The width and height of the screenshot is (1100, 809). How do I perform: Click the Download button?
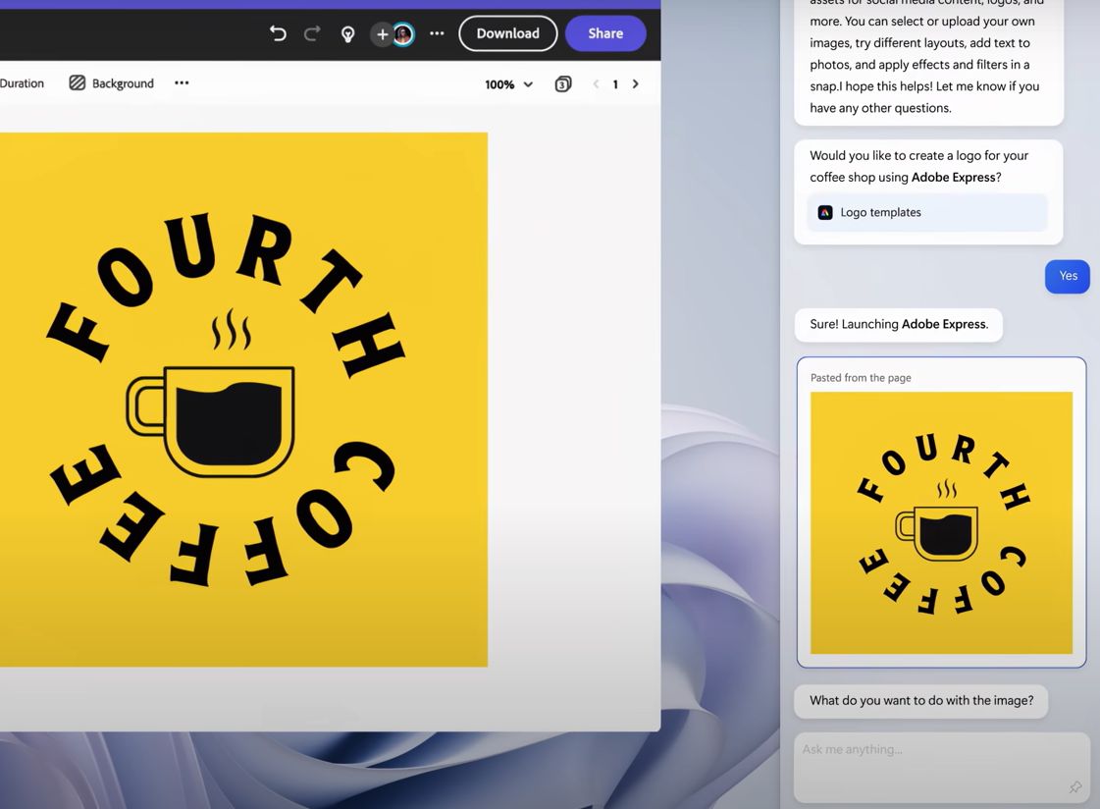(x=507, y=33)
